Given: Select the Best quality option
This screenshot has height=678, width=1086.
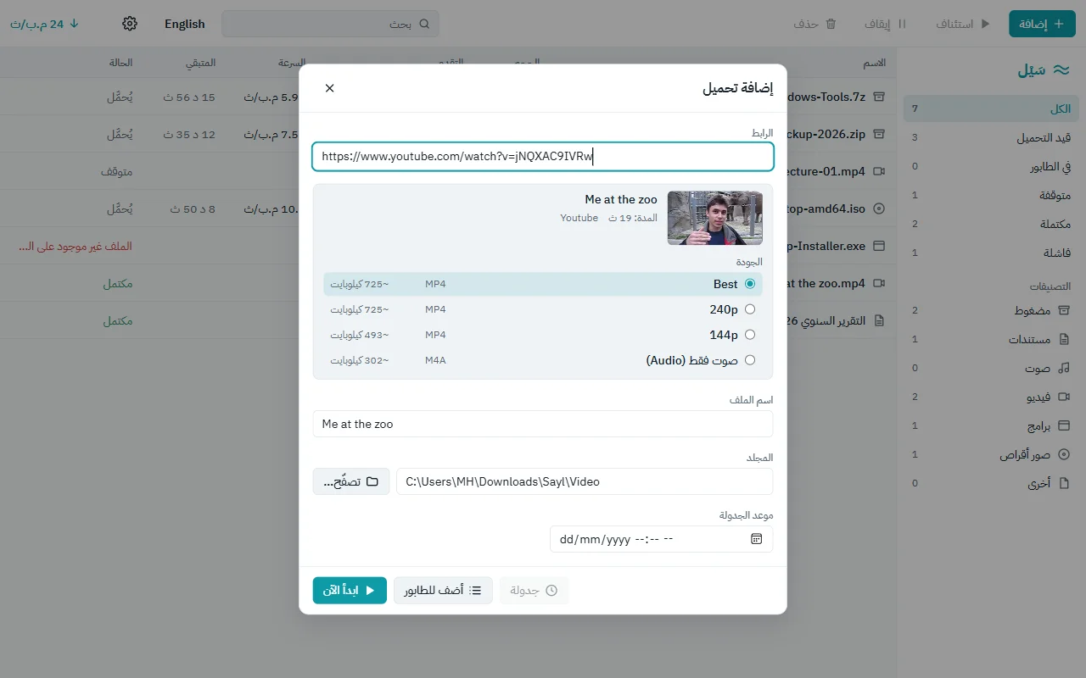Looking at the screenshot, I should pyautogui.click(x=543, y=284).
